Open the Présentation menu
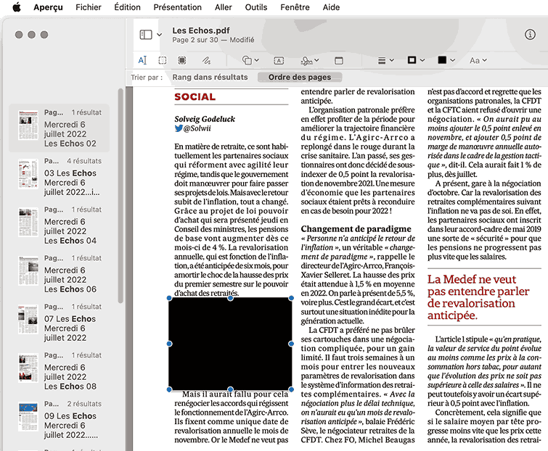The height and width of the screenshot is (451, 548). tap(178, 7)
